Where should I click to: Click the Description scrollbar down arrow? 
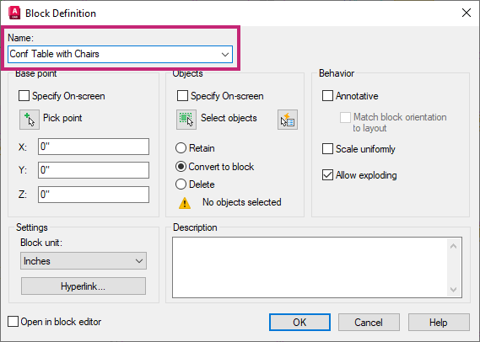(453, 289)
